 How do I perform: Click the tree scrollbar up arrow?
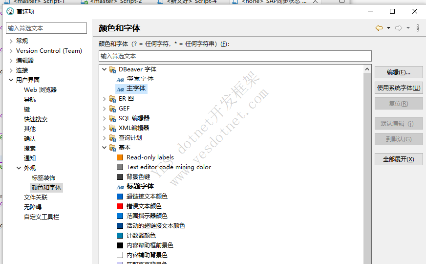pos(367,69)
